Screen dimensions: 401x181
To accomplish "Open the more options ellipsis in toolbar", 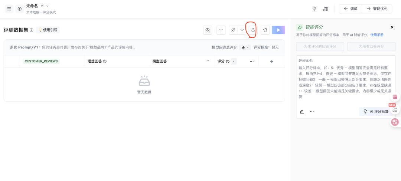I will 221,30.
